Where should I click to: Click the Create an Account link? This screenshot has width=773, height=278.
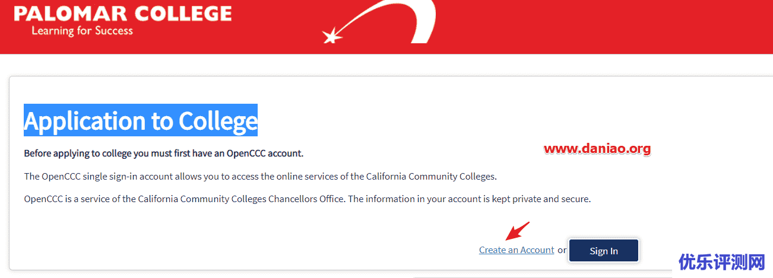pos(517,250)
